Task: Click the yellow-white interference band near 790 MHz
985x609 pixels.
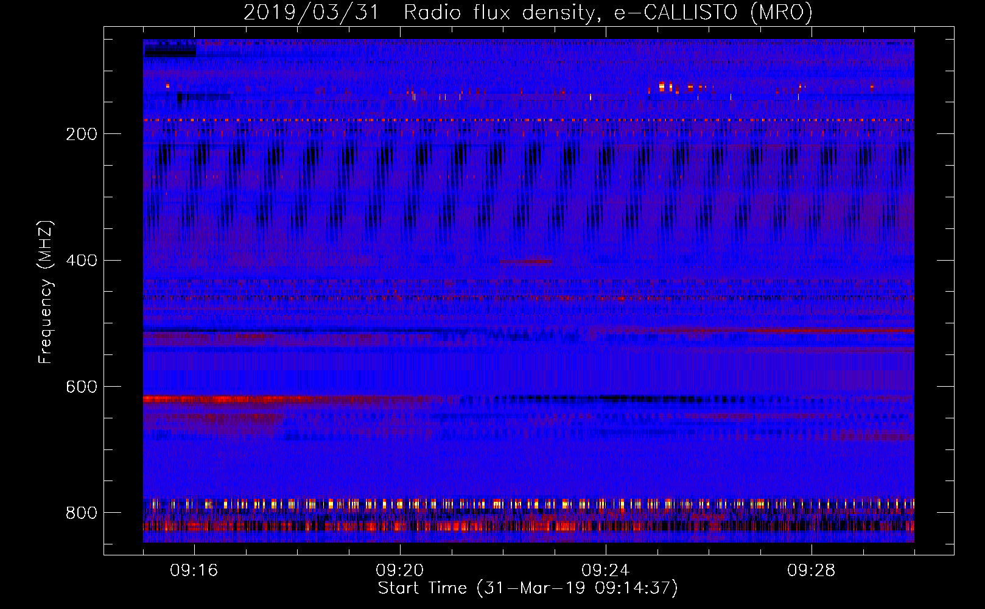Action: point(528,504)
